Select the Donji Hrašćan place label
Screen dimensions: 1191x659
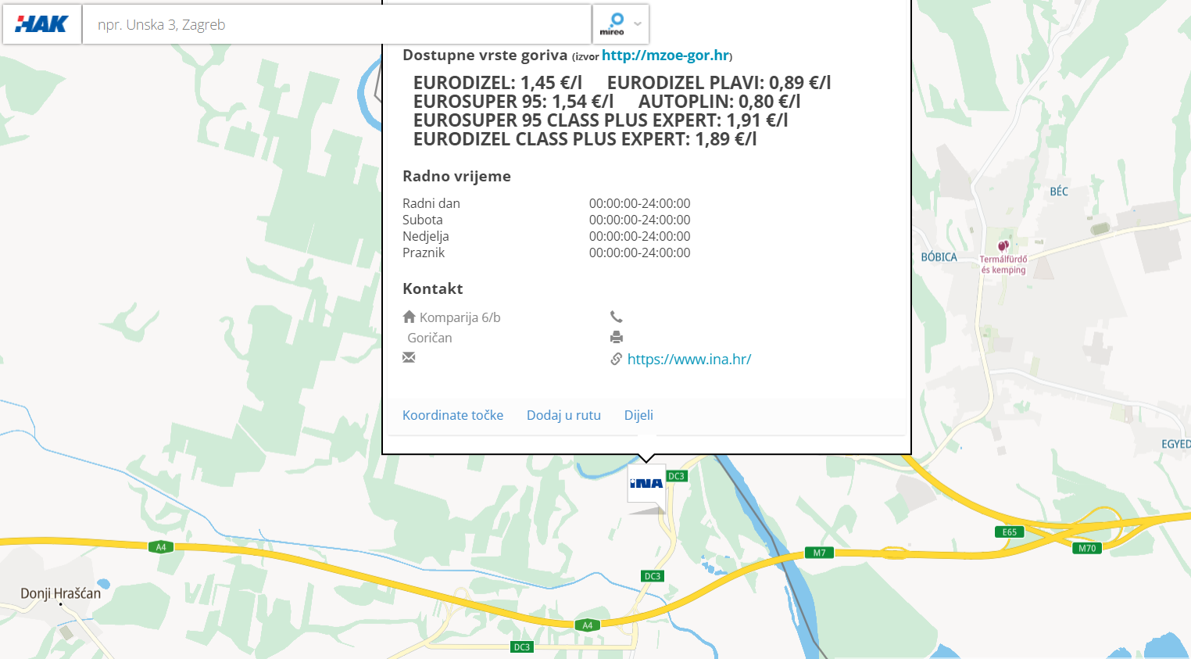coord(61,593)
